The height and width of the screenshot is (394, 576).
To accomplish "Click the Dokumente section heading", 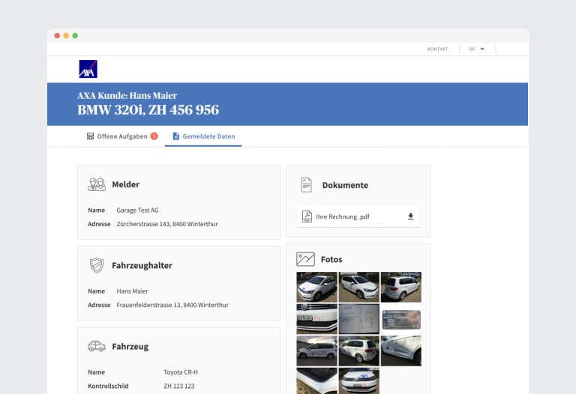I will (345, 185).
